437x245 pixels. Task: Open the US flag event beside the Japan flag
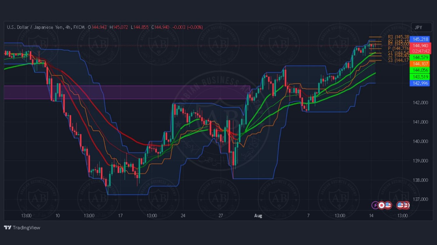coord(388,205)
